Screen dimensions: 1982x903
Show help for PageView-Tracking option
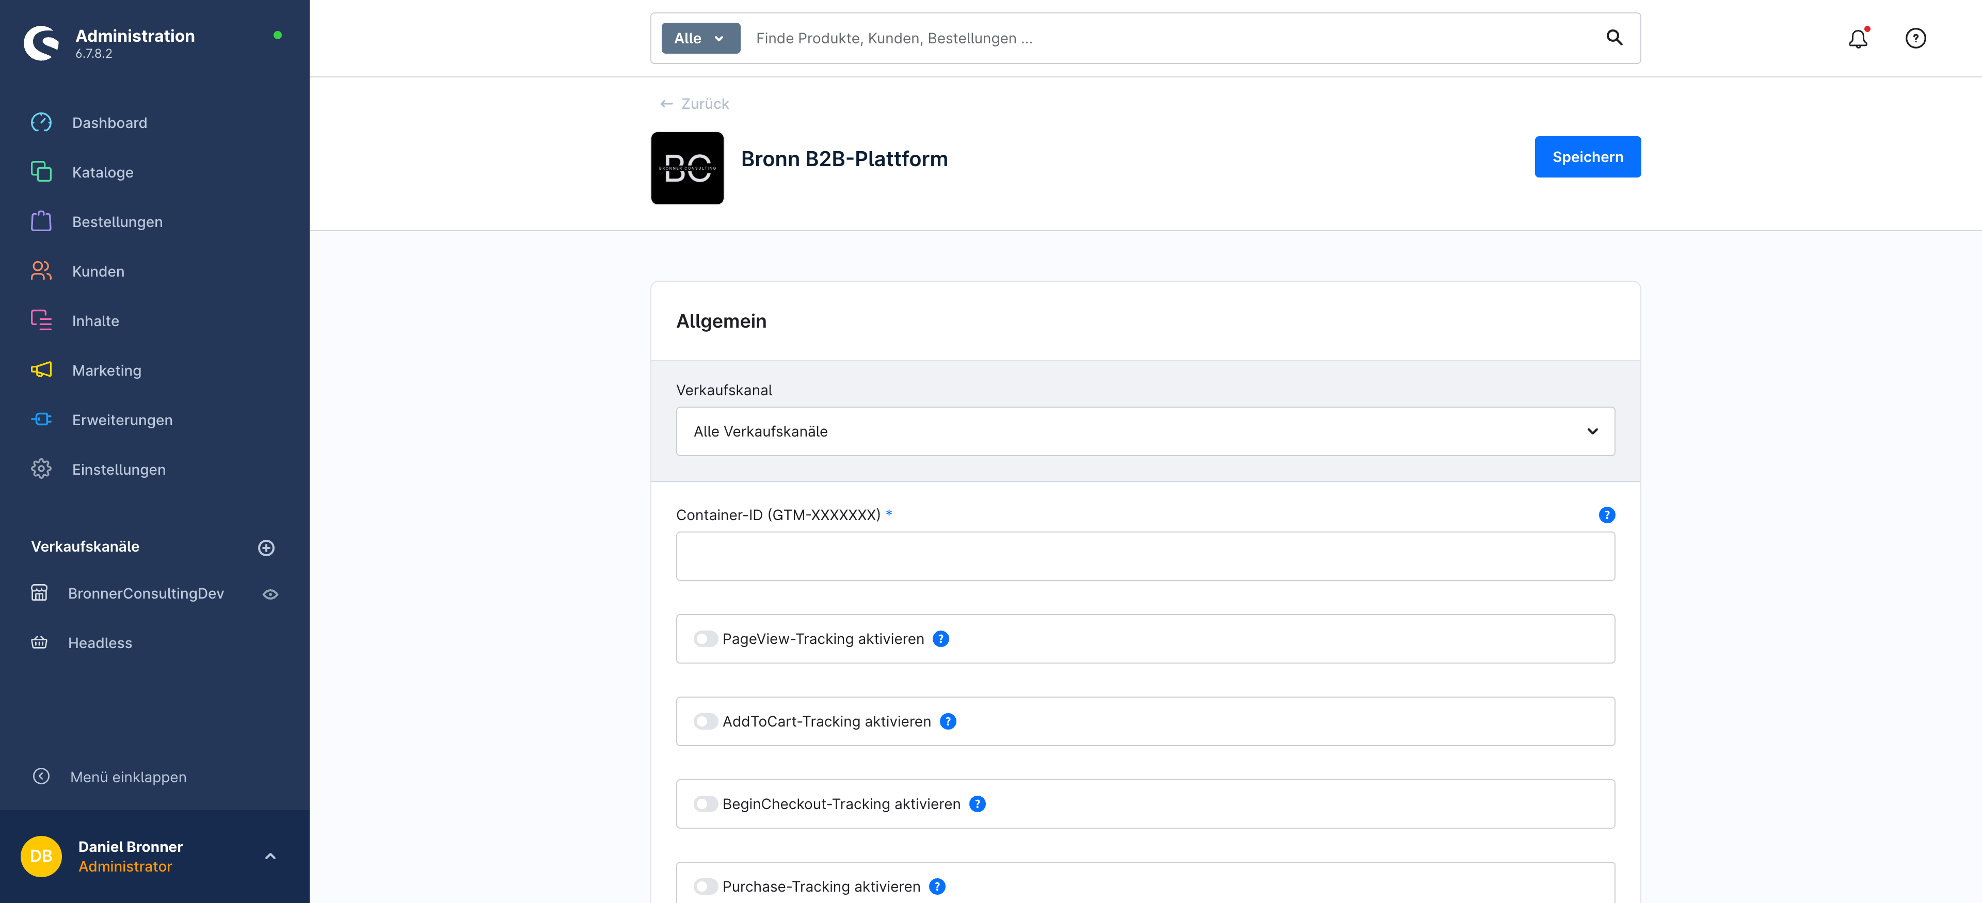[x=941, y=639]
